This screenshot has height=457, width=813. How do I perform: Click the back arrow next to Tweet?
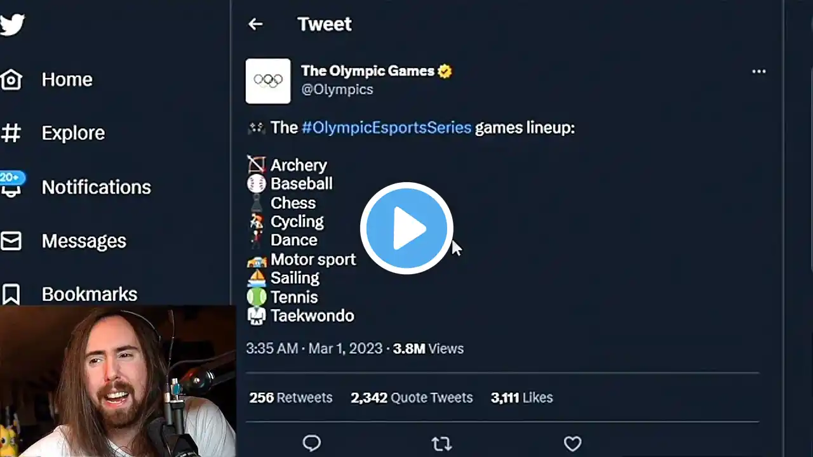(255, 24)
